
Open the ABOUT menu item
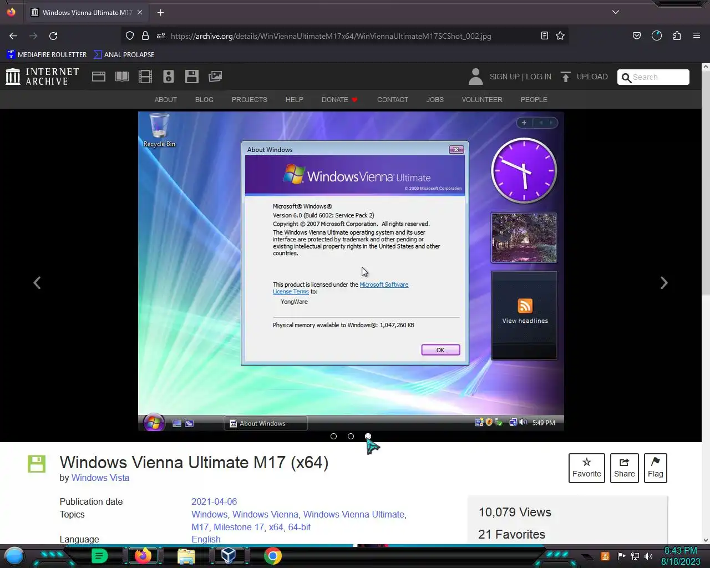(x=166, y=100)
